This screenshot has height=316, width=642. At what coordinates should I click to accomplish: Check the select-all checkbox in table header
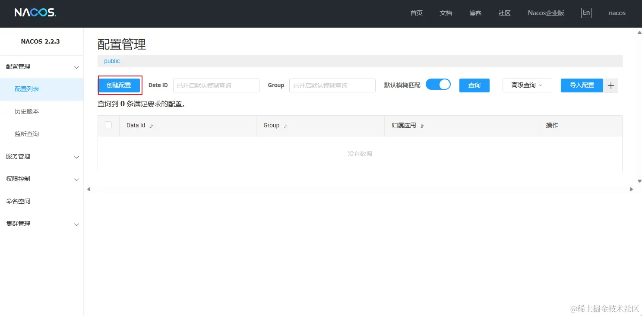108,125
